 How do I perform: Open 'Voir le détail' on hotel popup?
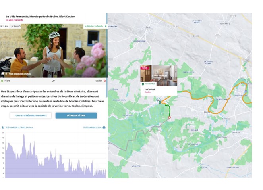(161, 76)
